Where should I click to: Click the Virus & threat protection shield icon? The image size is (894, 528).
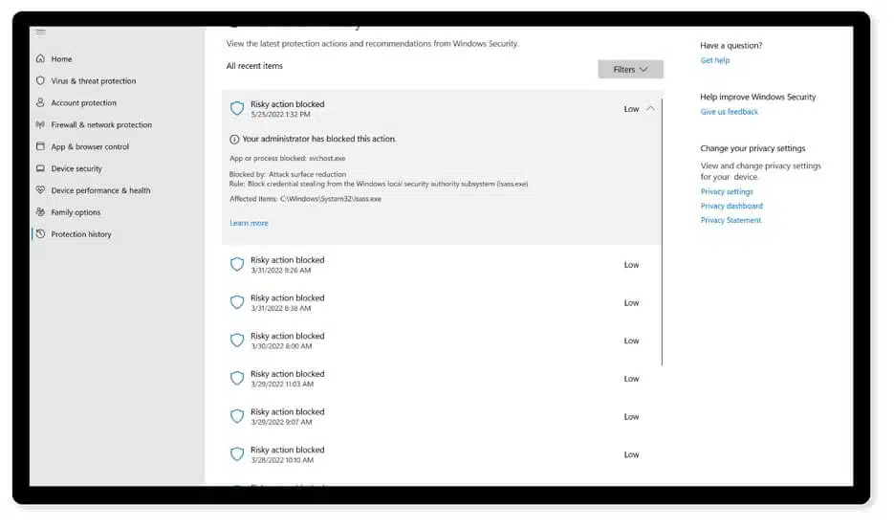(40, 80)
